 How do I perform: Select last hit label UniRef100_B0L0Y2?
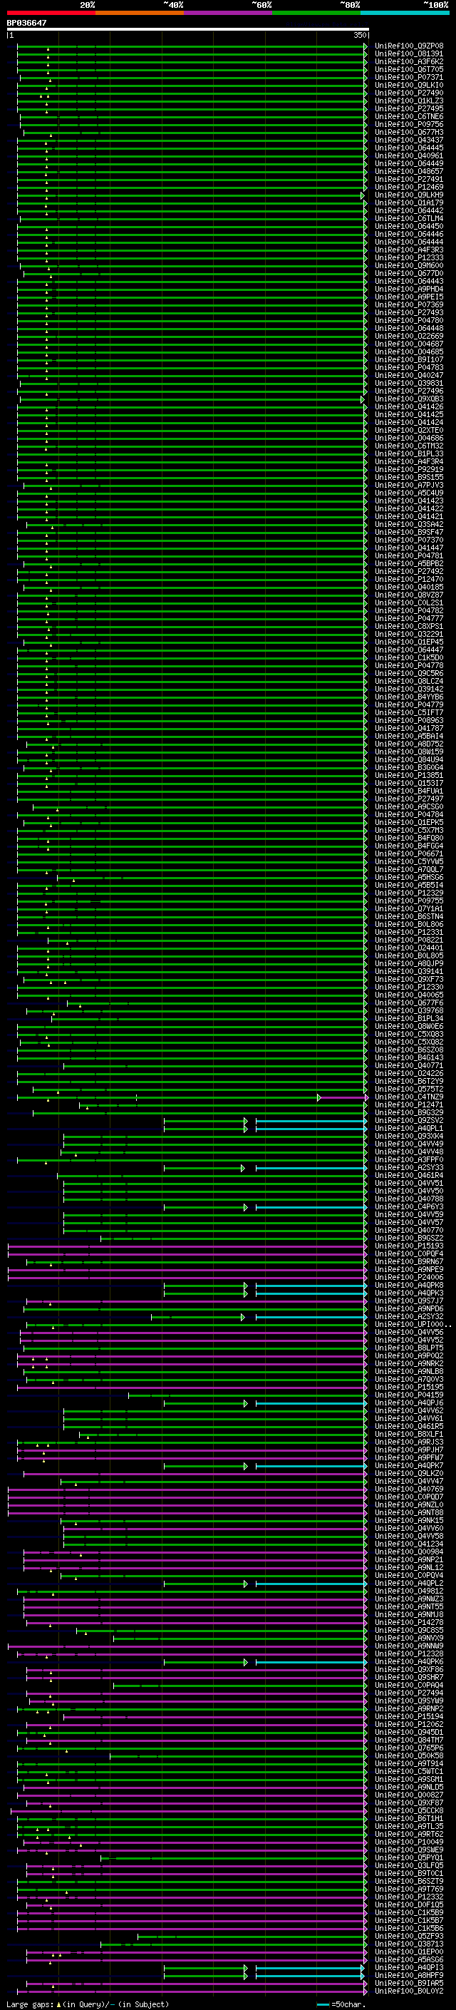point(409,1991)
